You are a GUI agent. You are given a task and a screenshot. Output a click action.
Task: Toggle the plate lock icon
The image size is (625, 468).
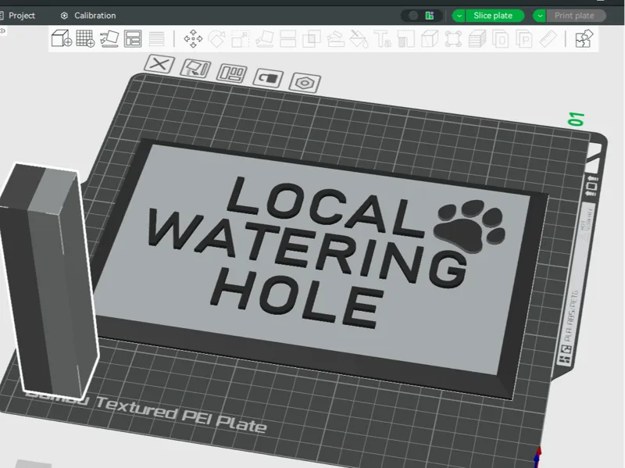pyautogui.click(x=268, y=78)
